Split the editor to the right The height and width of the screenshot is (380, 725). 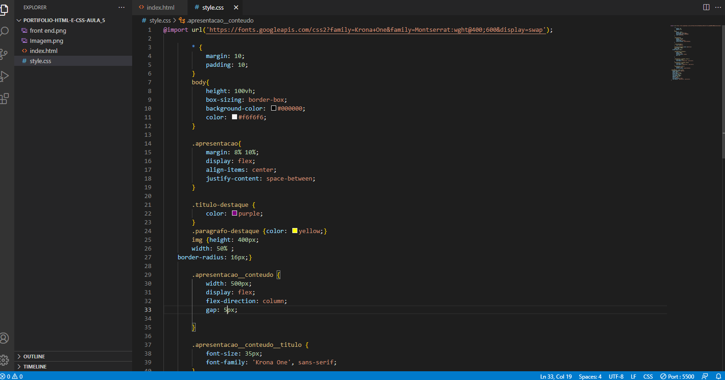(x=706, y=7)
